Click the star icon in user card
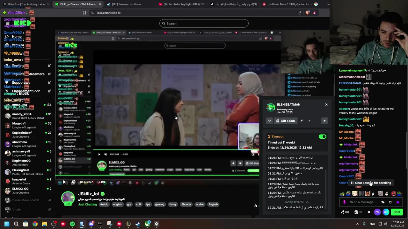The height and width of the screenshot is (229, 408). (x=309, y=121)
